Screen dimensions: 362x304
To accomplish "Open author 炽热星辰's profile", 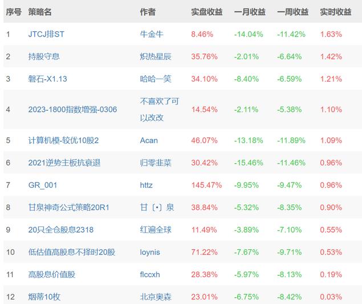I will click(156, 56).
